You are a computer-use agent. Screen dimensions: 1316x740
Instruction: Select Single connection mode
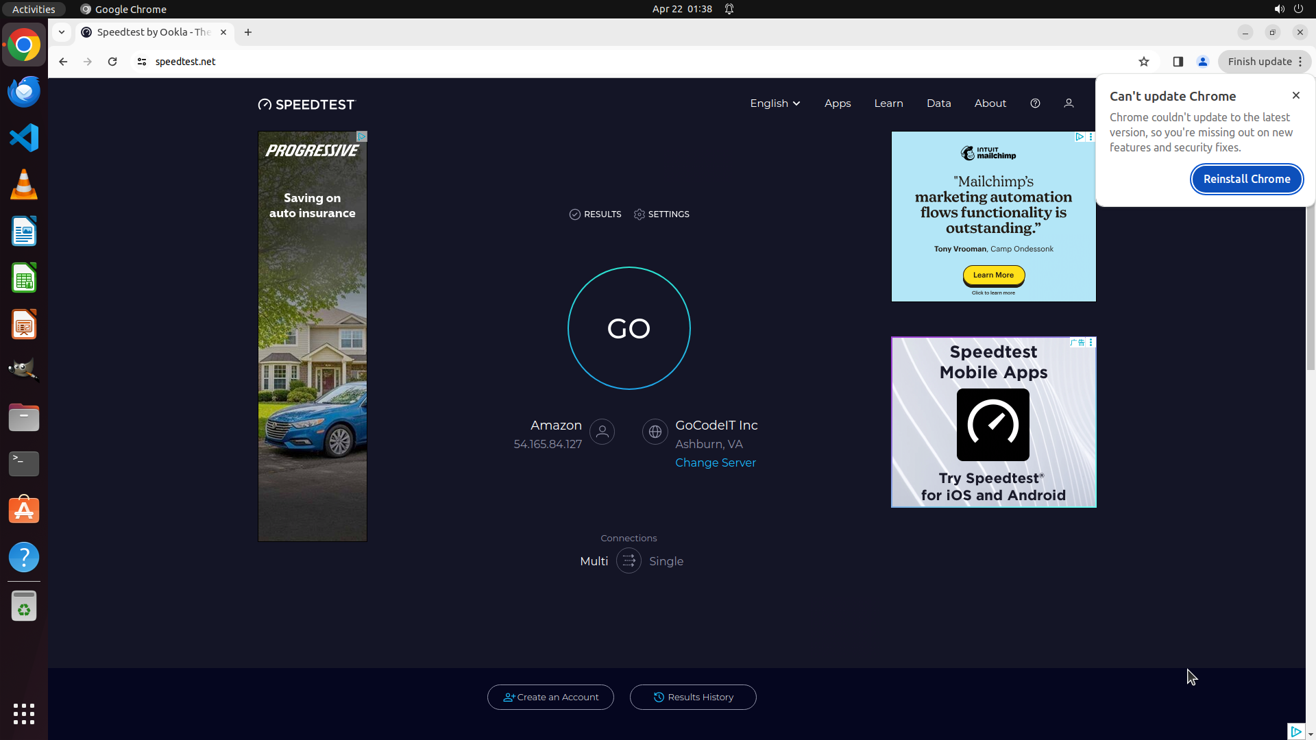(x=666, y=561)
